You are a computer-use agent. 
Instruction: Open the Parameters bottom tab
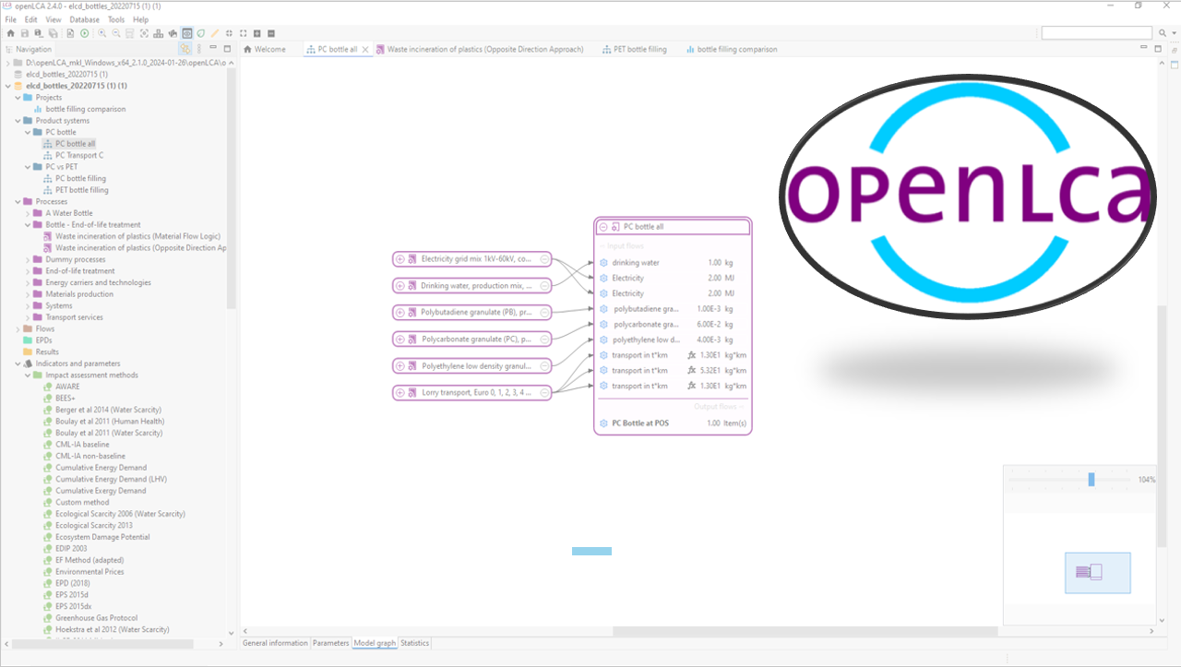[x=331, y=643]
